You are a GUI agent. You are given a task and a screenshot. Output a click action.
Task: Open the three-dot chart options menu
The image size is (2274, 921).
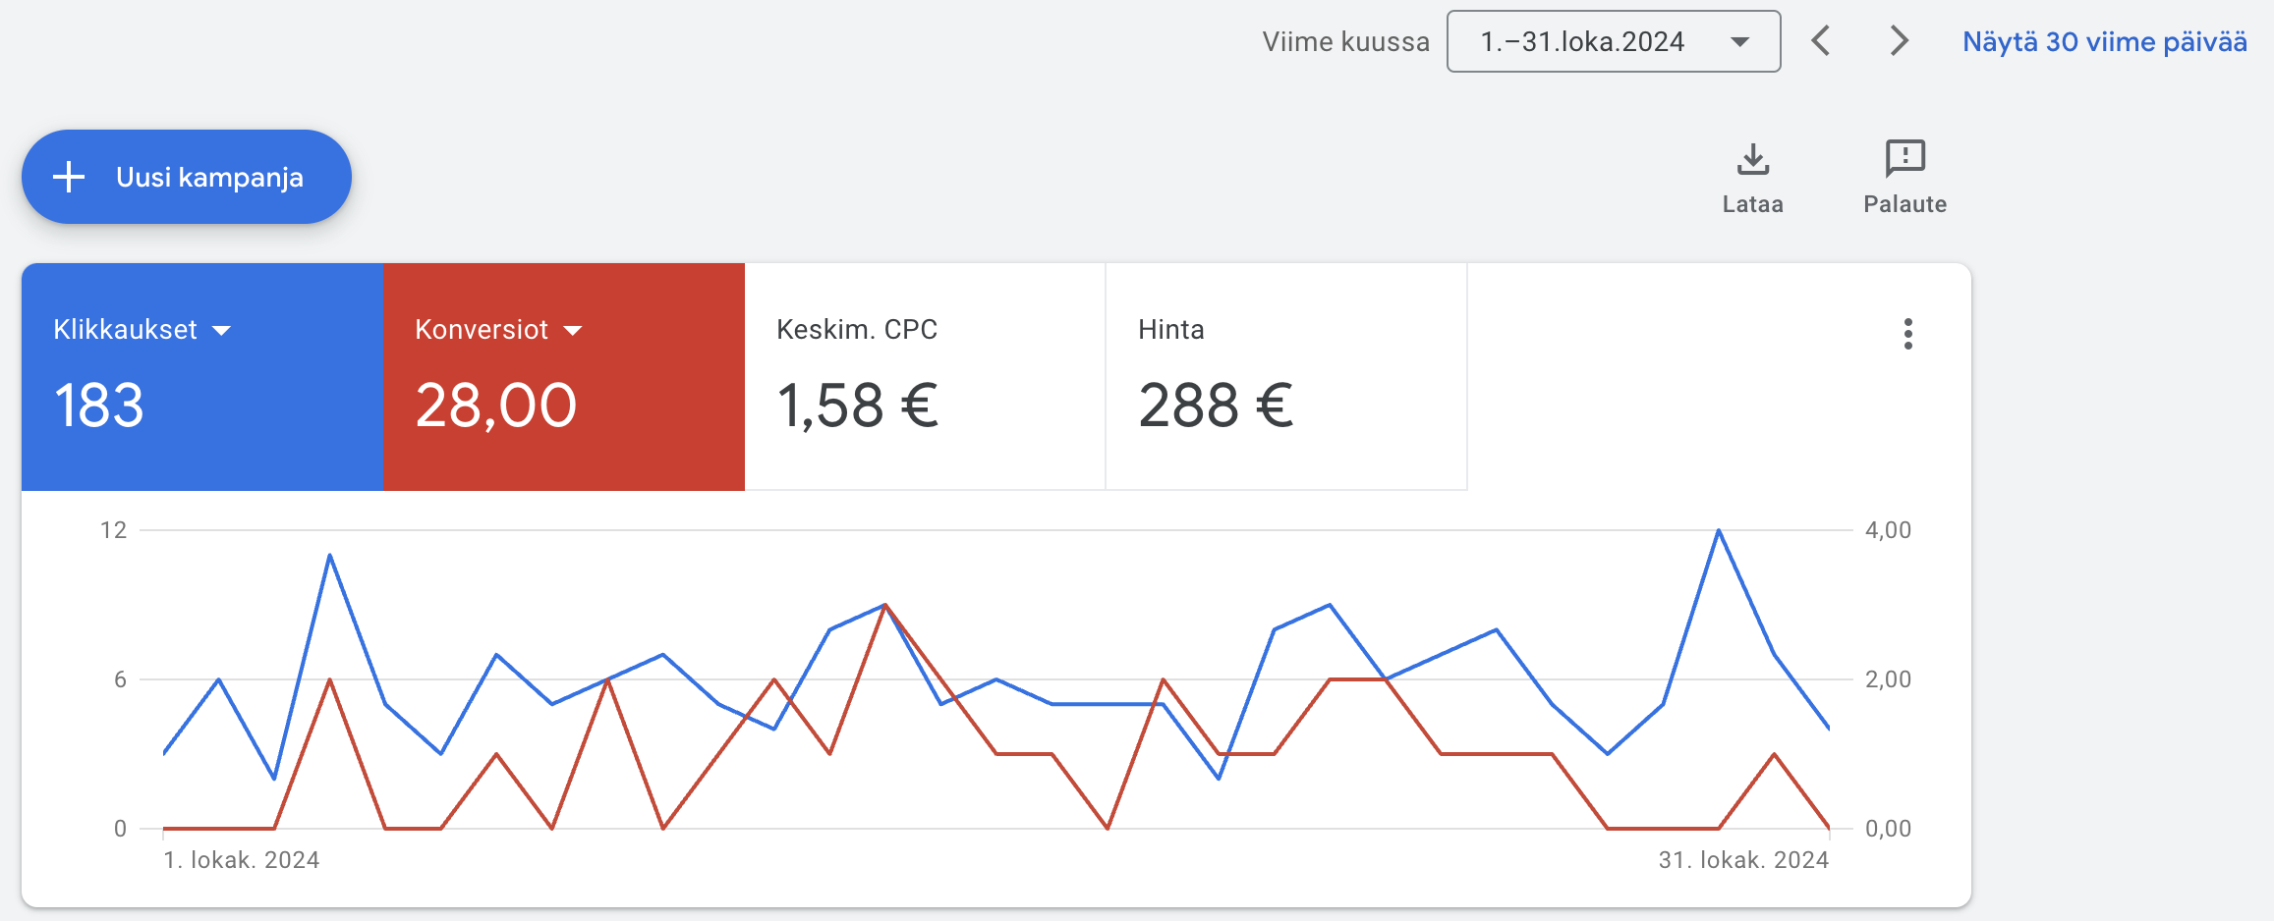(x=1907, y=334)
